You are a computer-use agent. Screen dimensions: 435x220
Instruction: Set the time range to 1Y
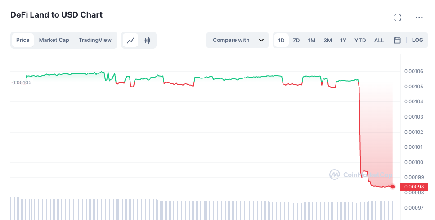point(343,40)
